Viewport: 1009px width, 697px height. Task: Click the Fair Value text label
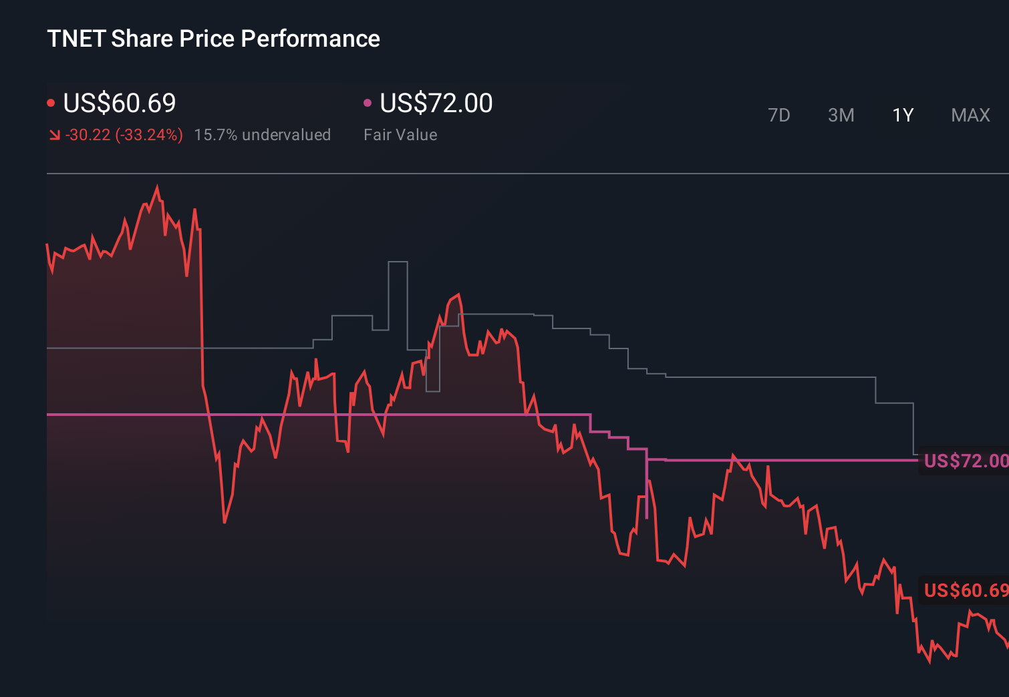pyautogui.click(x=400, y=134)
